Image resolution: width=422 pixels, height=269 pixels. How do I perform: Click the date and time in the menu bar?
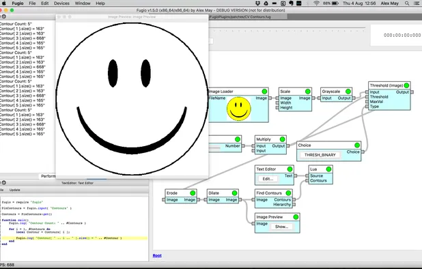point(359,3)
